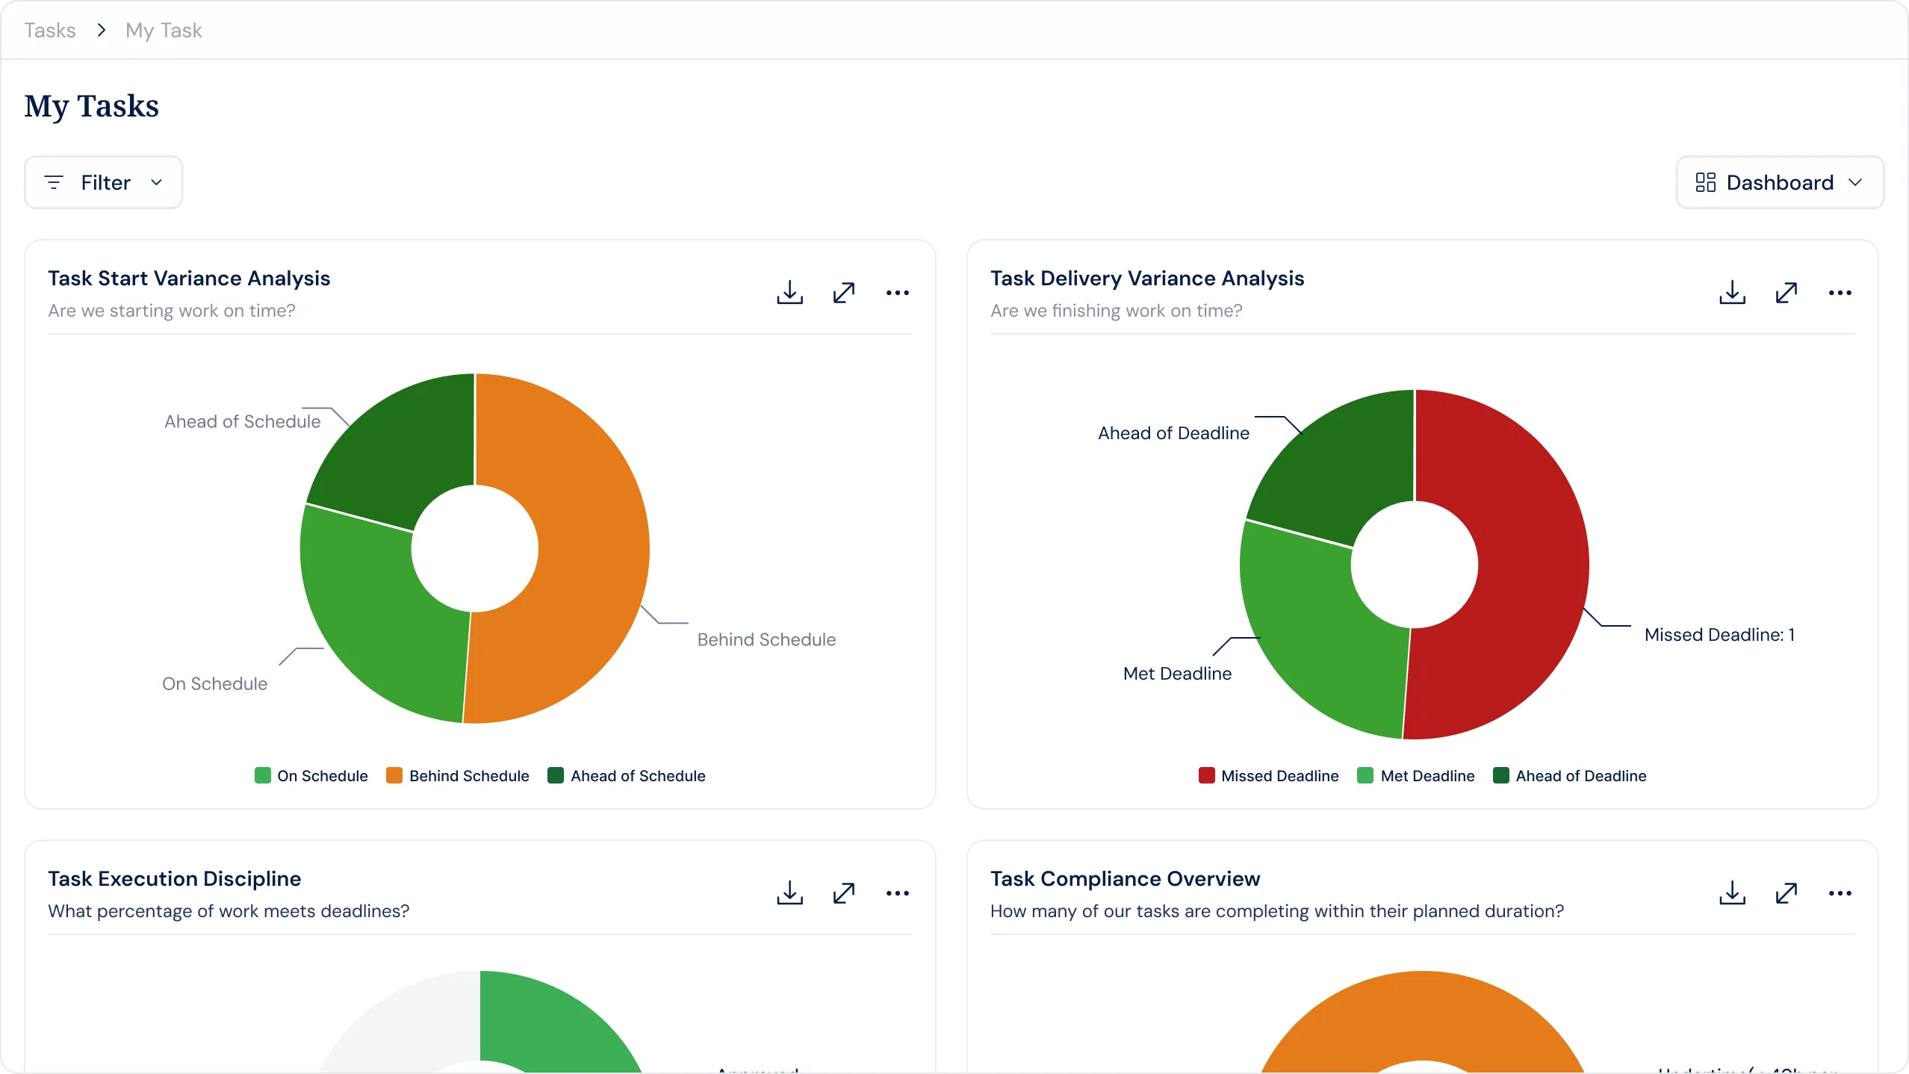Click the 'Task Execution Discipline' title

[175, 879]
